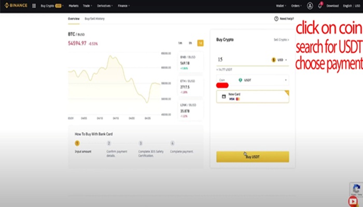Select the 1m chart interval
The image size is (363, 207).
click(x=180, y=43)
